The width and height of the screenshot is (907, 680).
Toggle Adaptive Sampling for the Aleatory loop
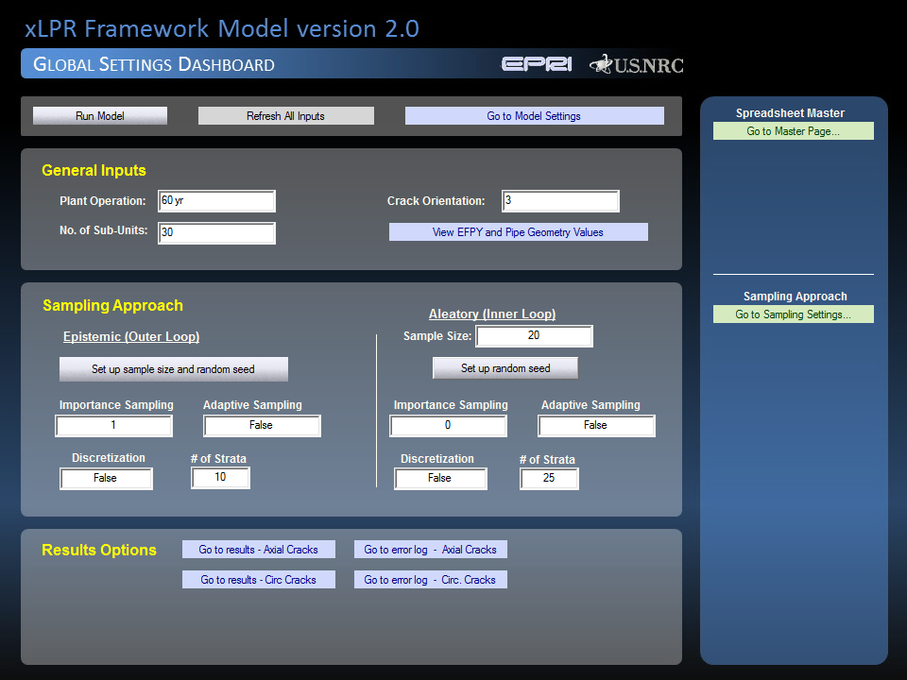pyautogui.click(x=596, y=425)
